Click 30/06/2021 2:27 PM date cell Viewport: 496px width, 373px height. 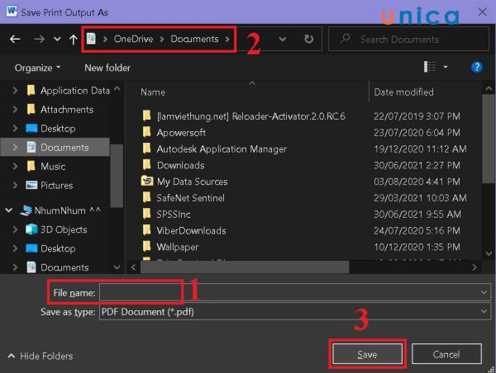(x=417, y=166)
